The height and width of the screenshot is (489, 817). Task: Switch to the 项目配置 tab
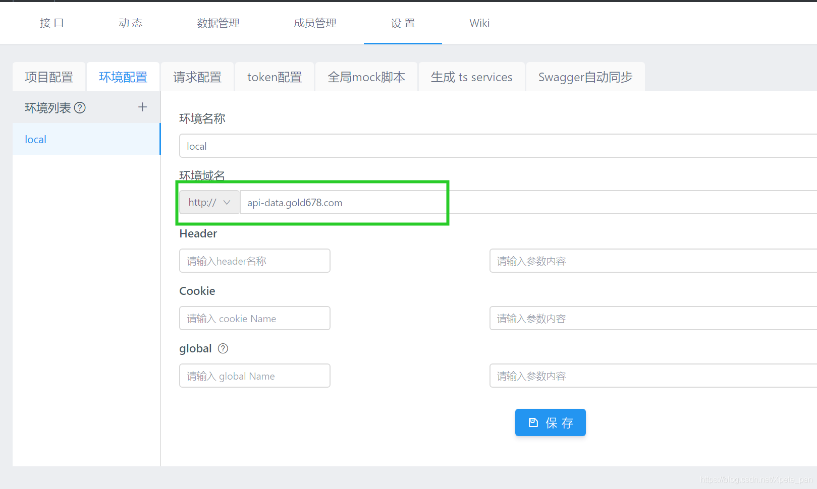click(48, 77)
